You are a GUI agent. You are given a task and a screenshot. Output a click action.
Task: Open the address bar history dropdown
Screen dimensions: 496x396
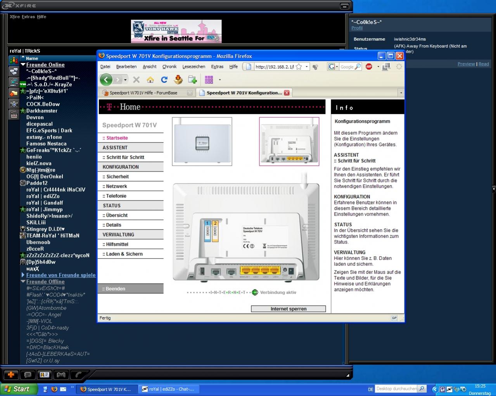tap(306, 67)
